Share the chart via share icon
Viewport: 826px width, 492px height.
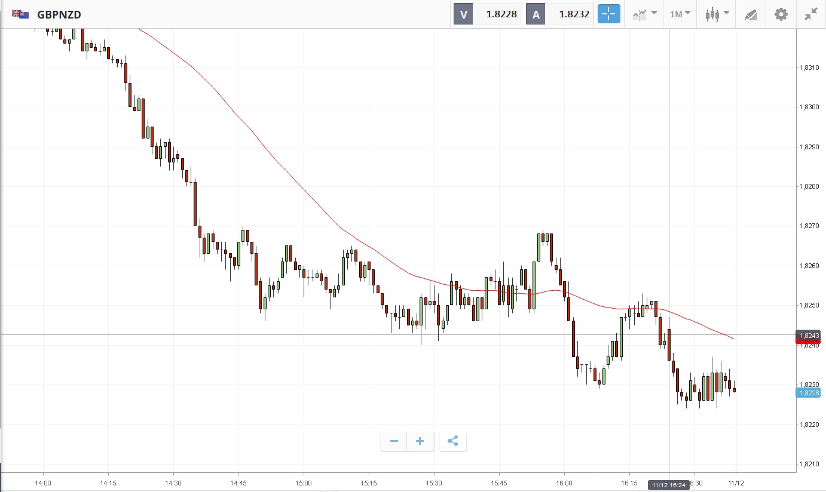(x=453, y=441)
